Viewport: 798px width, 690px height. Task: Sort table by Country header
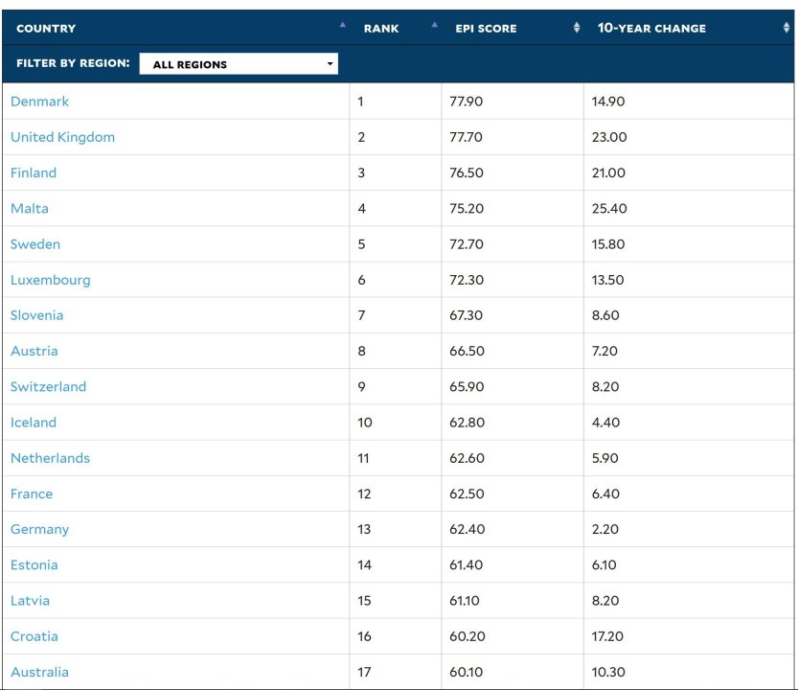[x=46, y=29]
